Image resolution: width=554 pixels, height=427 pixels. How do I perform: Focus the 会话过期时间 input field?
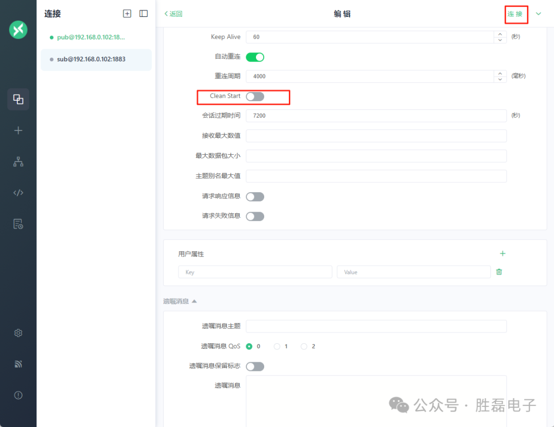[377, 116]
